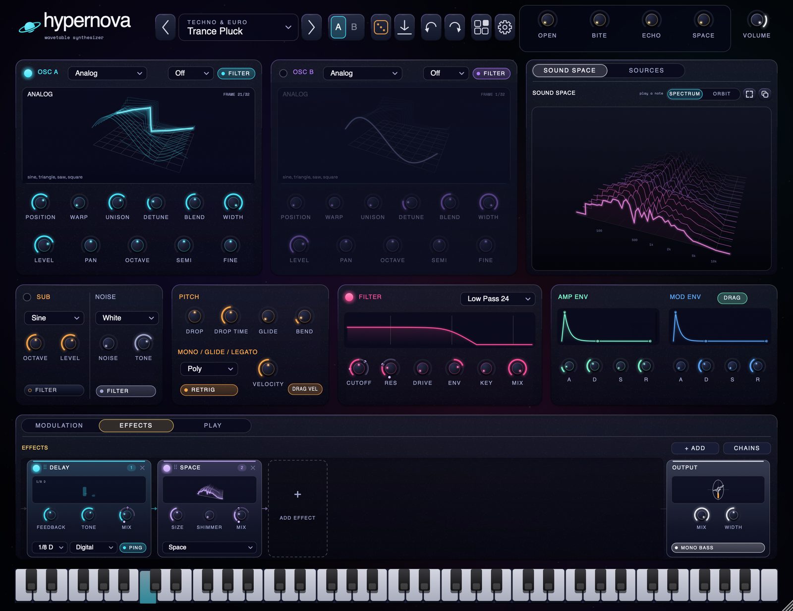The height and width of the screenshot is (611, 793).
Task: Expand the Sound Space view to fullscreen
Action: (749, 94)
